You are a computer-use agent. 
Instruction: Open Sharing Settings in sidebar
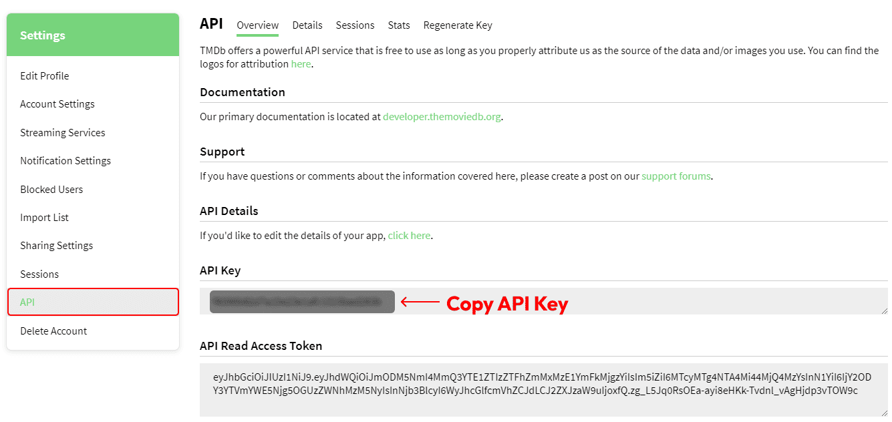pyautogui.click(x=57, y=246)
